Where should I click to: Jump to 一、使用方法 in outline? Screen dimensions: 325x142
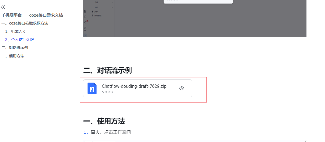click(x=13, y=56)
